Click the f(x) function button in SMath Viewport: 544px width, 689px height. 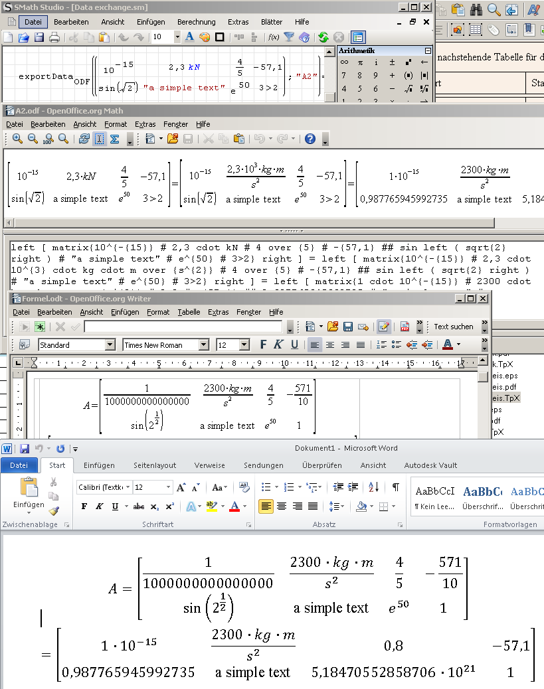[x=273, y=38]
